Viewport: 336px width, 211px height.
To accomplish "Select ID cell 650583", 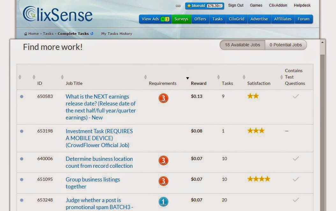I will [45, 96].
